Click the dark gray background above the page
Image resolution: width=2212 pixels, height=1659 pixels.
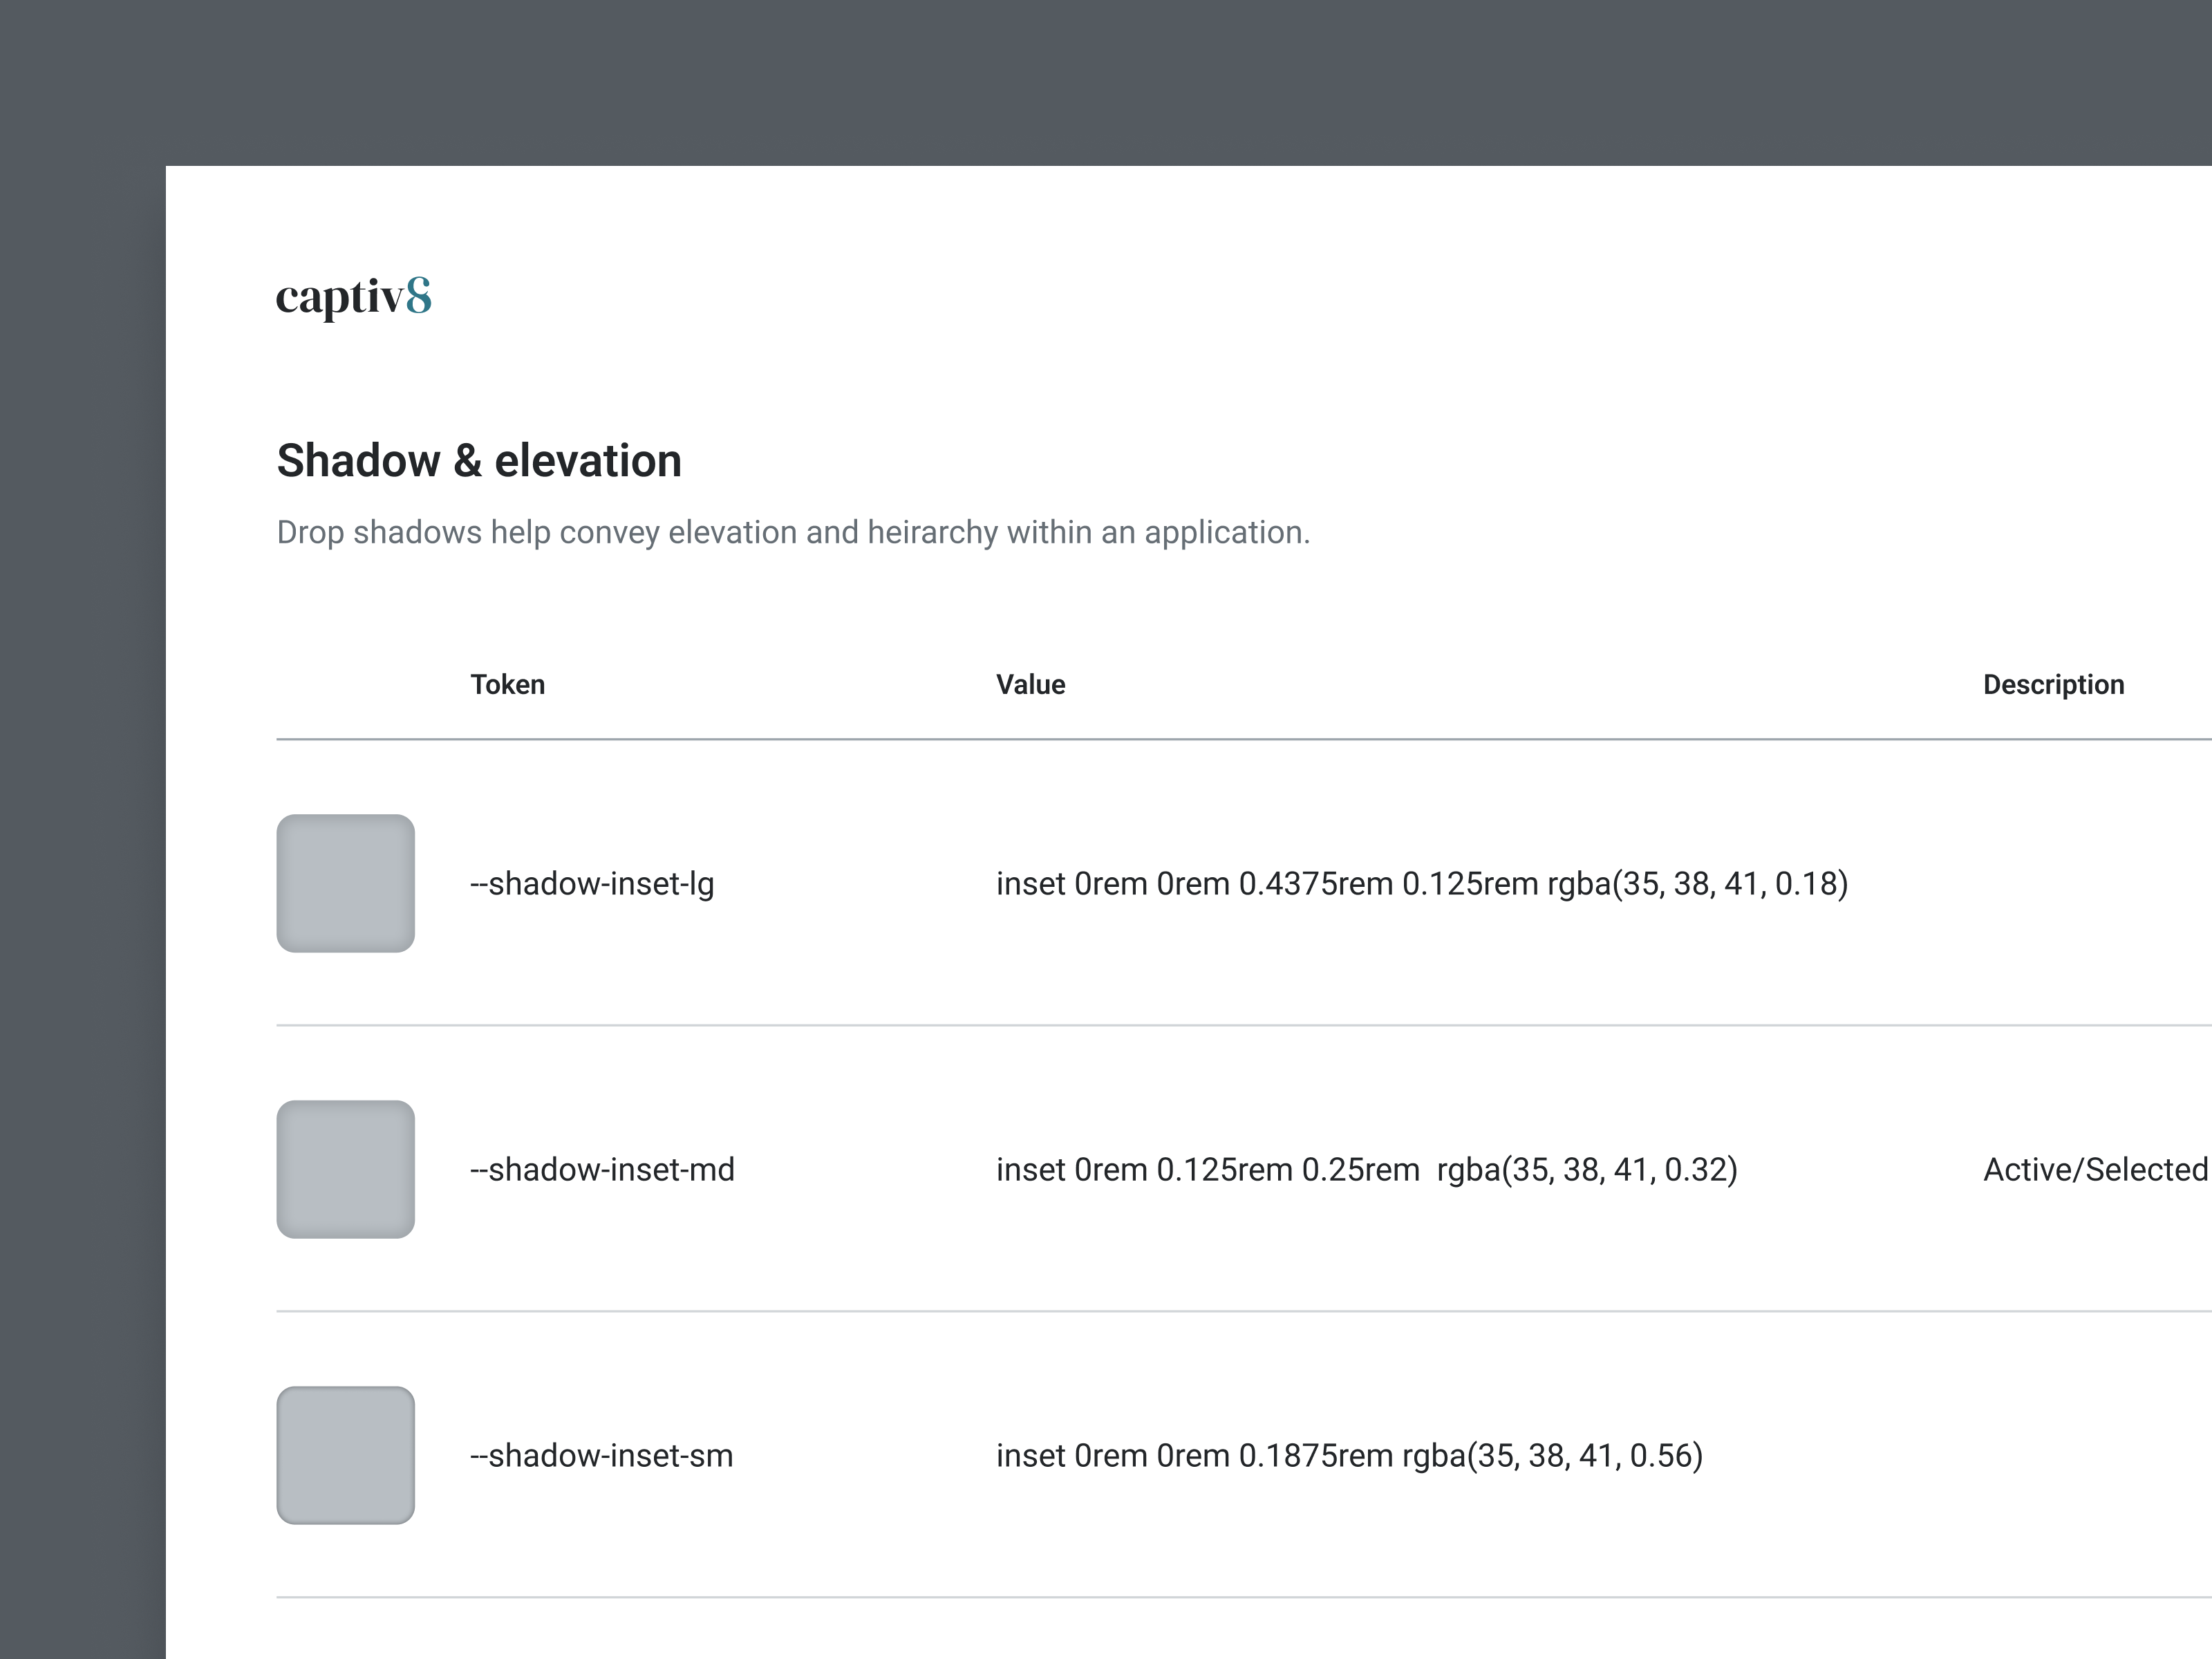[x=1100, y=80]
